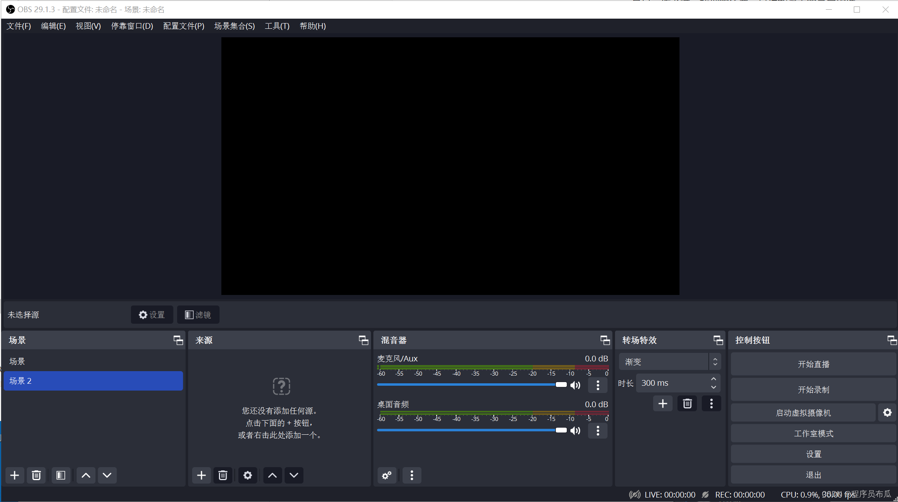Increase 时长 duration with up arrow
The image size is (898, 502).
(x=714, y=379)
